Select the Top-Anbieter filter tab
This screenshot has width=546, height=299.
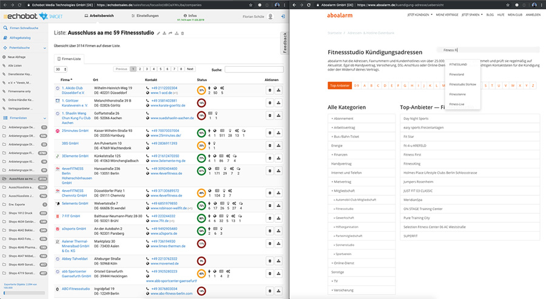point(339,85)
